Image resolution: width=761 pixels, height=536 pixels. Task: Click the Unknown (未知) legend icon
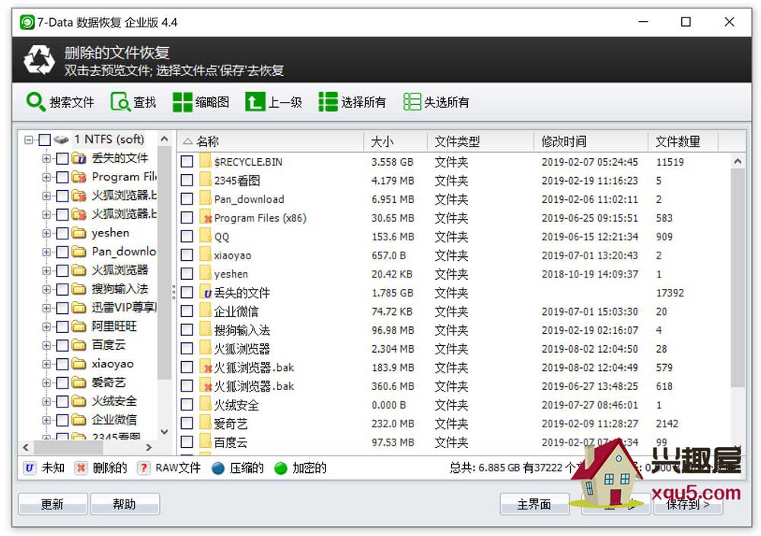pyautogui.click(x=29, y=468)
